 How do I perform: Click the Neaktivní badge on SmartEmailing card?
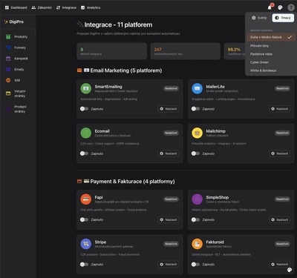pyautogui.click(x=171, y=88)
